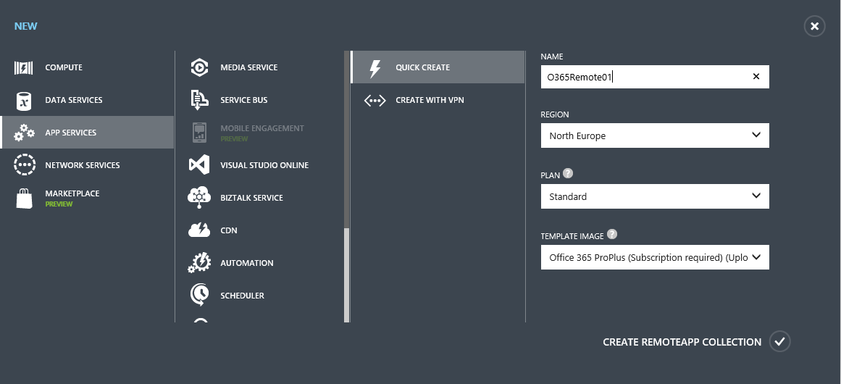Click the Compute category icon
Viewport: 841px width, 384px height.
tap(25, 67)
